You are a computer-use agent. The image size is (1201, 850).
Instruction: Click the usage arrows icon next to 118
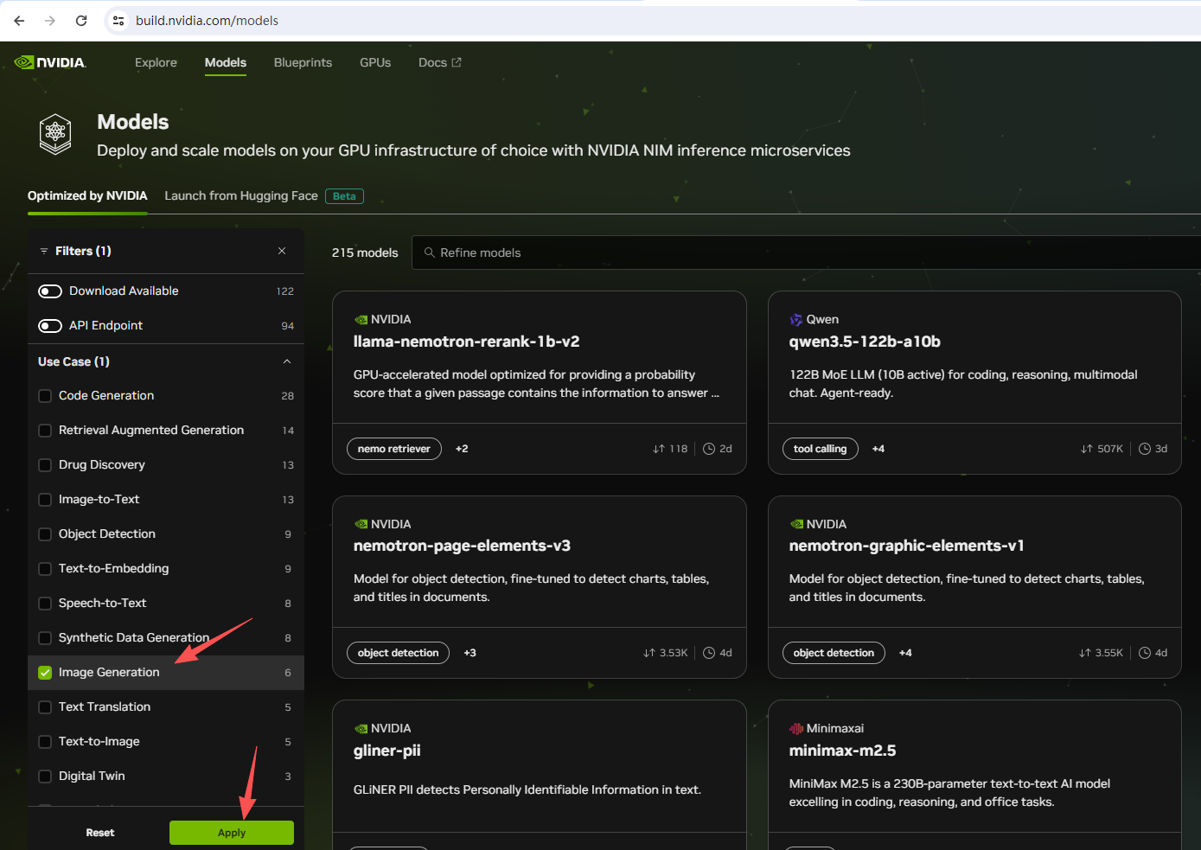click(659, 449)
